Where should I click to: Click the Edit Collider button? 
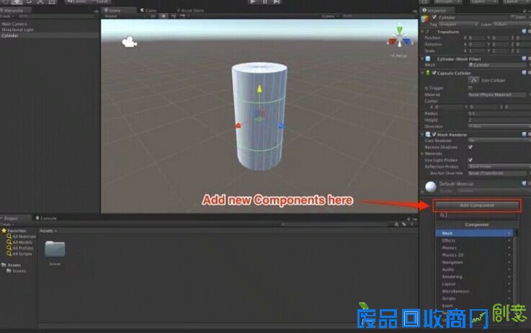point(473,80)
